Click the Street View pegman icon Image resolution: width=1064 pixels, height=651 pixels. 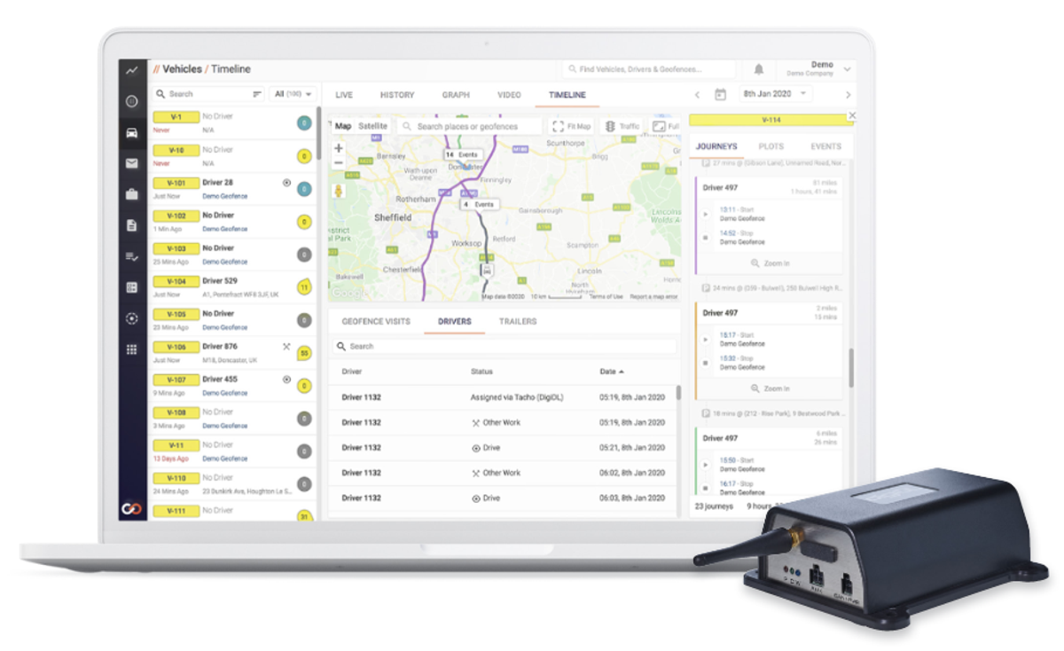coord(339,190)
